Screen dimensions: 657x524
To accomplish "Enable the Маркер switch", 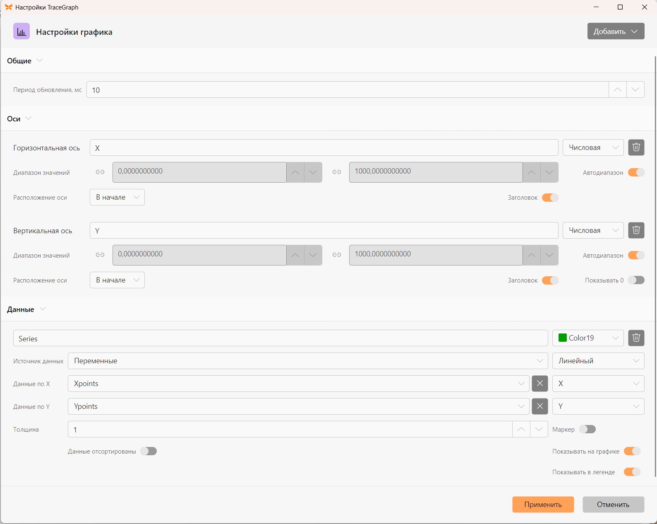I will (x=587, y=429).
